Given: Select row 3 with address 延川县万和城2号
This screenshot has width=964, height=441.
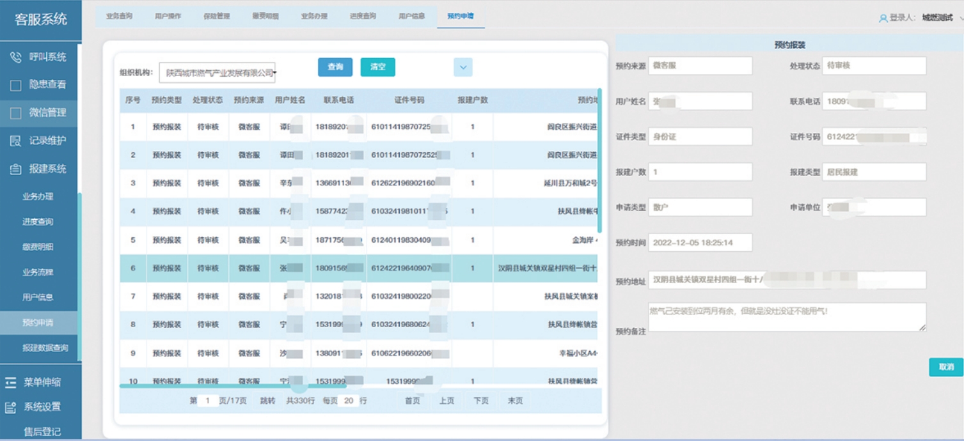Looking at the screenshot, I should point(358,183).
